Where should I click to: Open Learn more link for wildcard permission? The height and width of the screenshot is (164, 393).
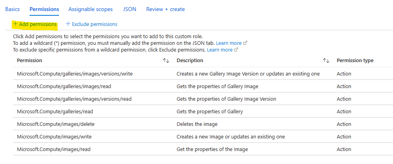coord(229,43)
